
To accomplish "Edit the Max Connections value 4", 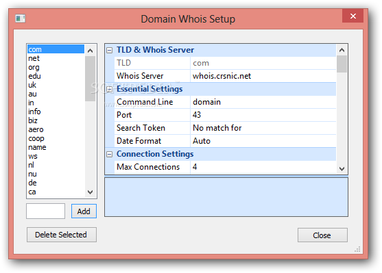I will click(263, 167).
